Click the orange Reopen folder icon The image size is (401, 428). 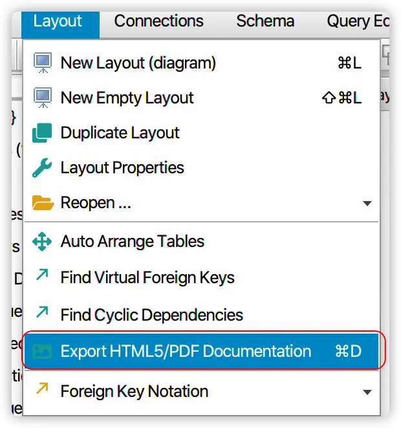tap(43, 203)
